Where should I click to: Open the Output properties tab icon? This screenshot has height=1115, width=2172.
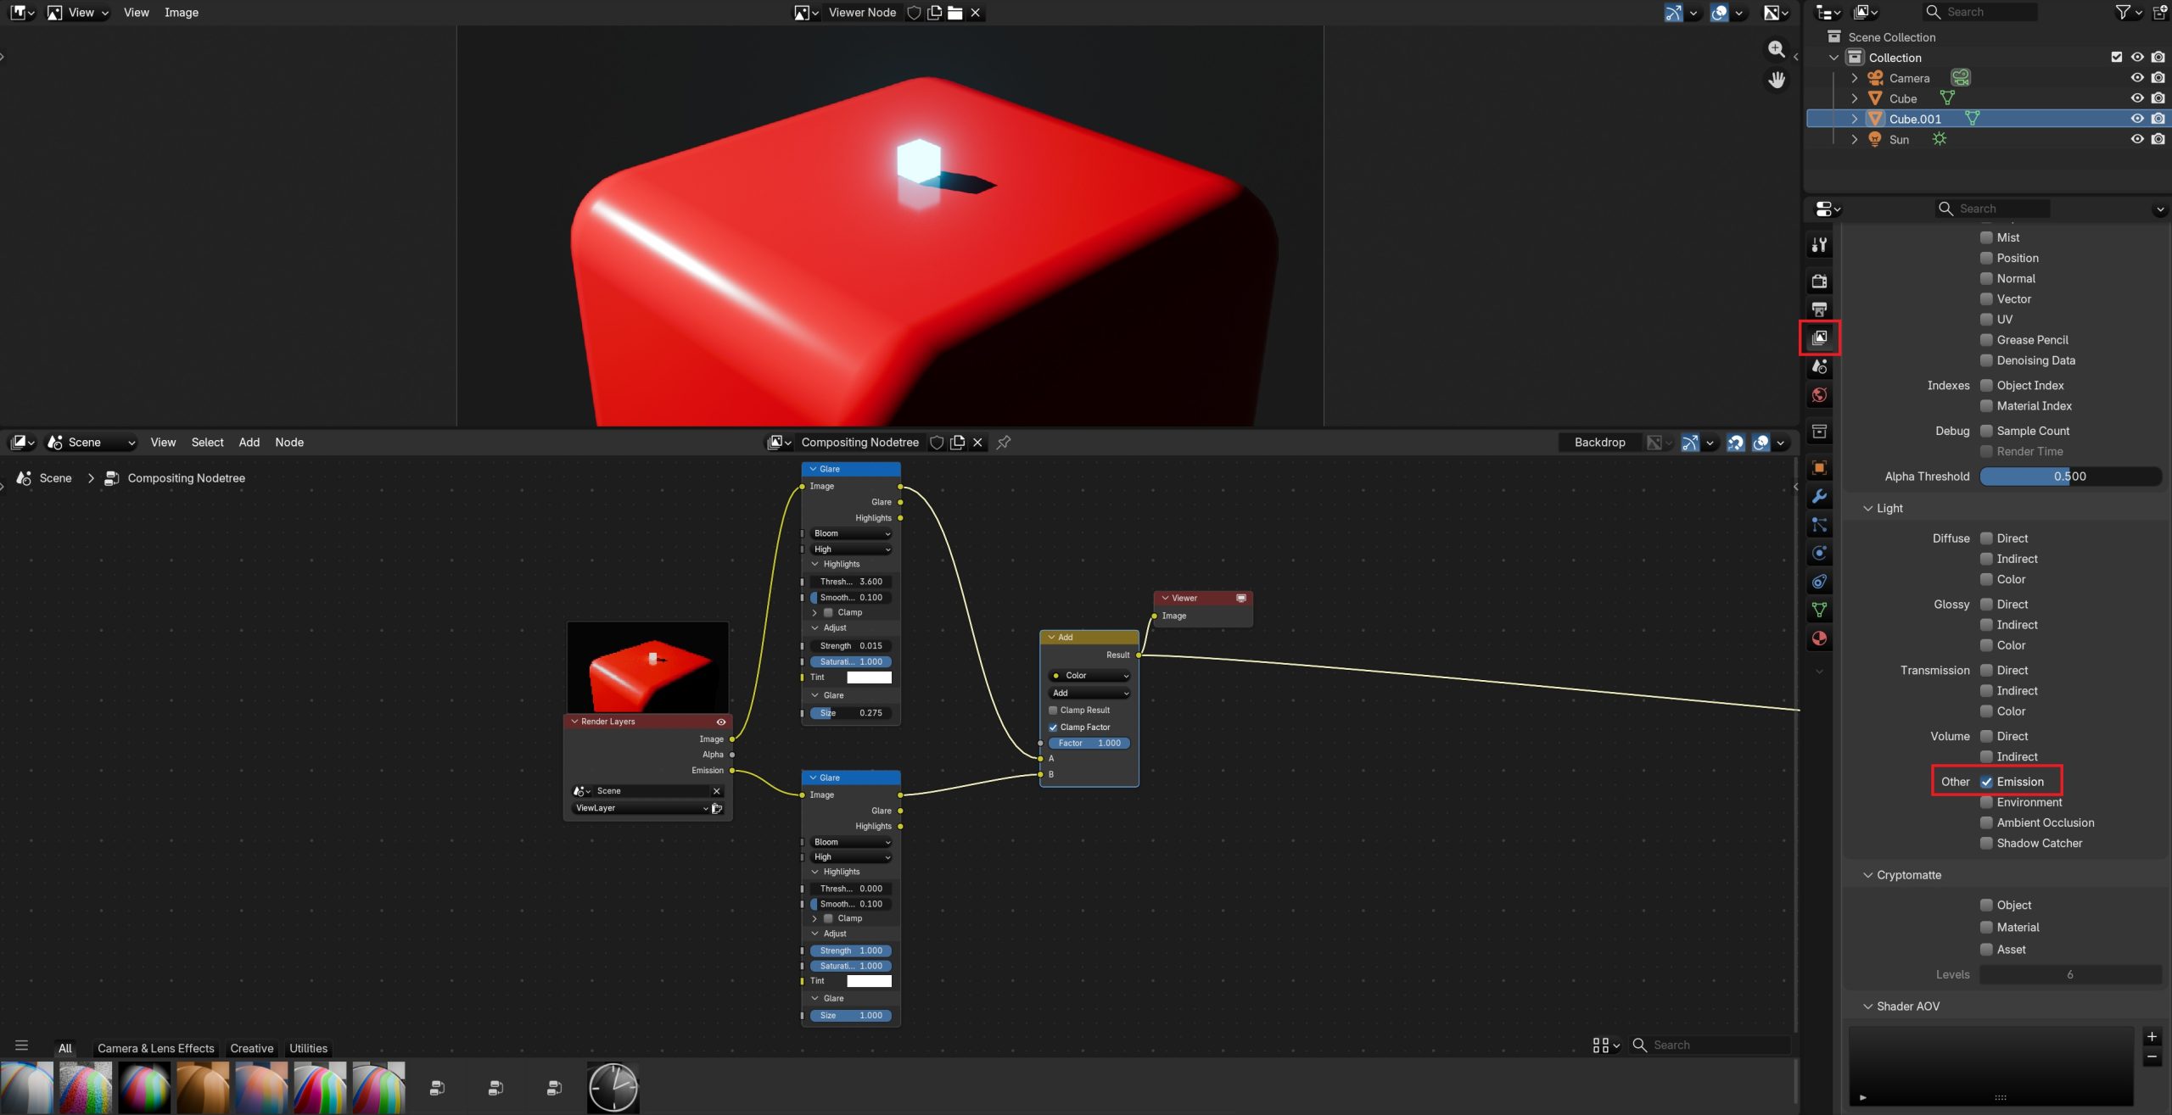click(x=1820, y=309)
